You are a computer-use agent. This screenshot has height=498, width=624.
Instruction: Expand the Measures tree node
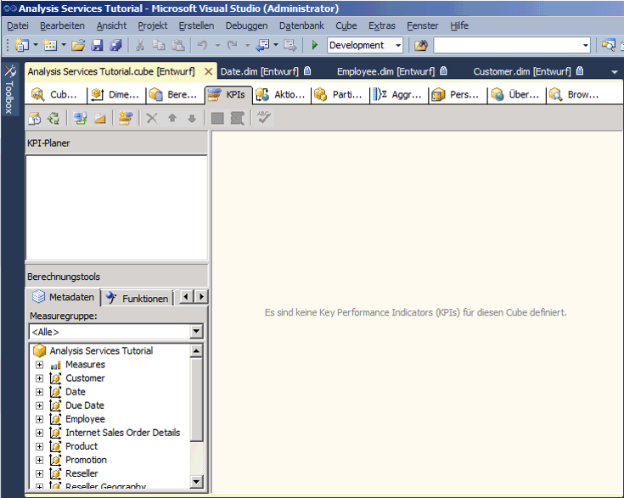pos(39,365)
